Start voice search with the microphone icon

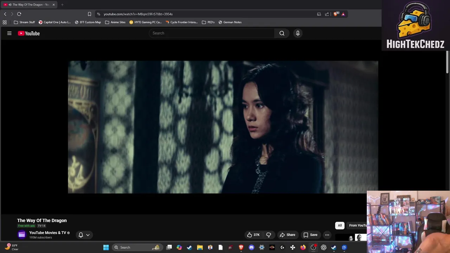298,33
